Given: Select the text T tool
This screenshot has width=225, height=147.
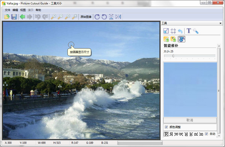Looking at the screenshot, I should (x=189, y=30).
